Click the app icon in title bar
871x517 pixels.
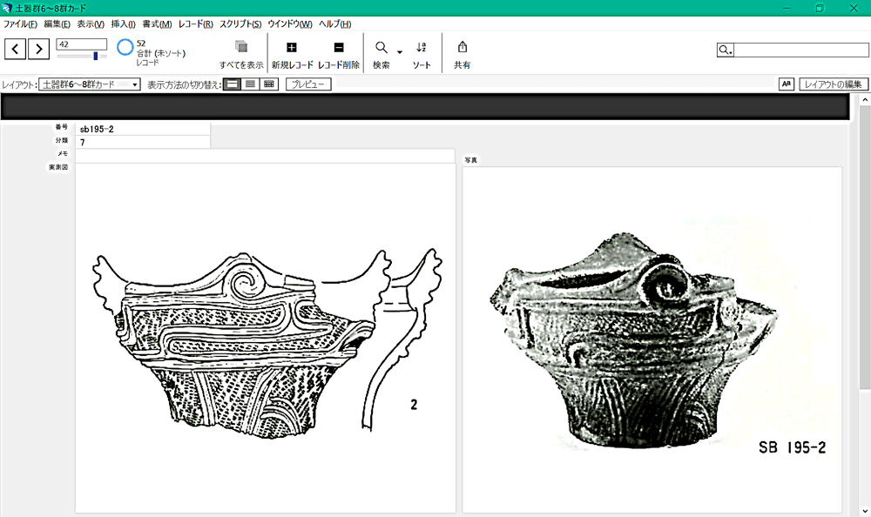coord(7,9)
